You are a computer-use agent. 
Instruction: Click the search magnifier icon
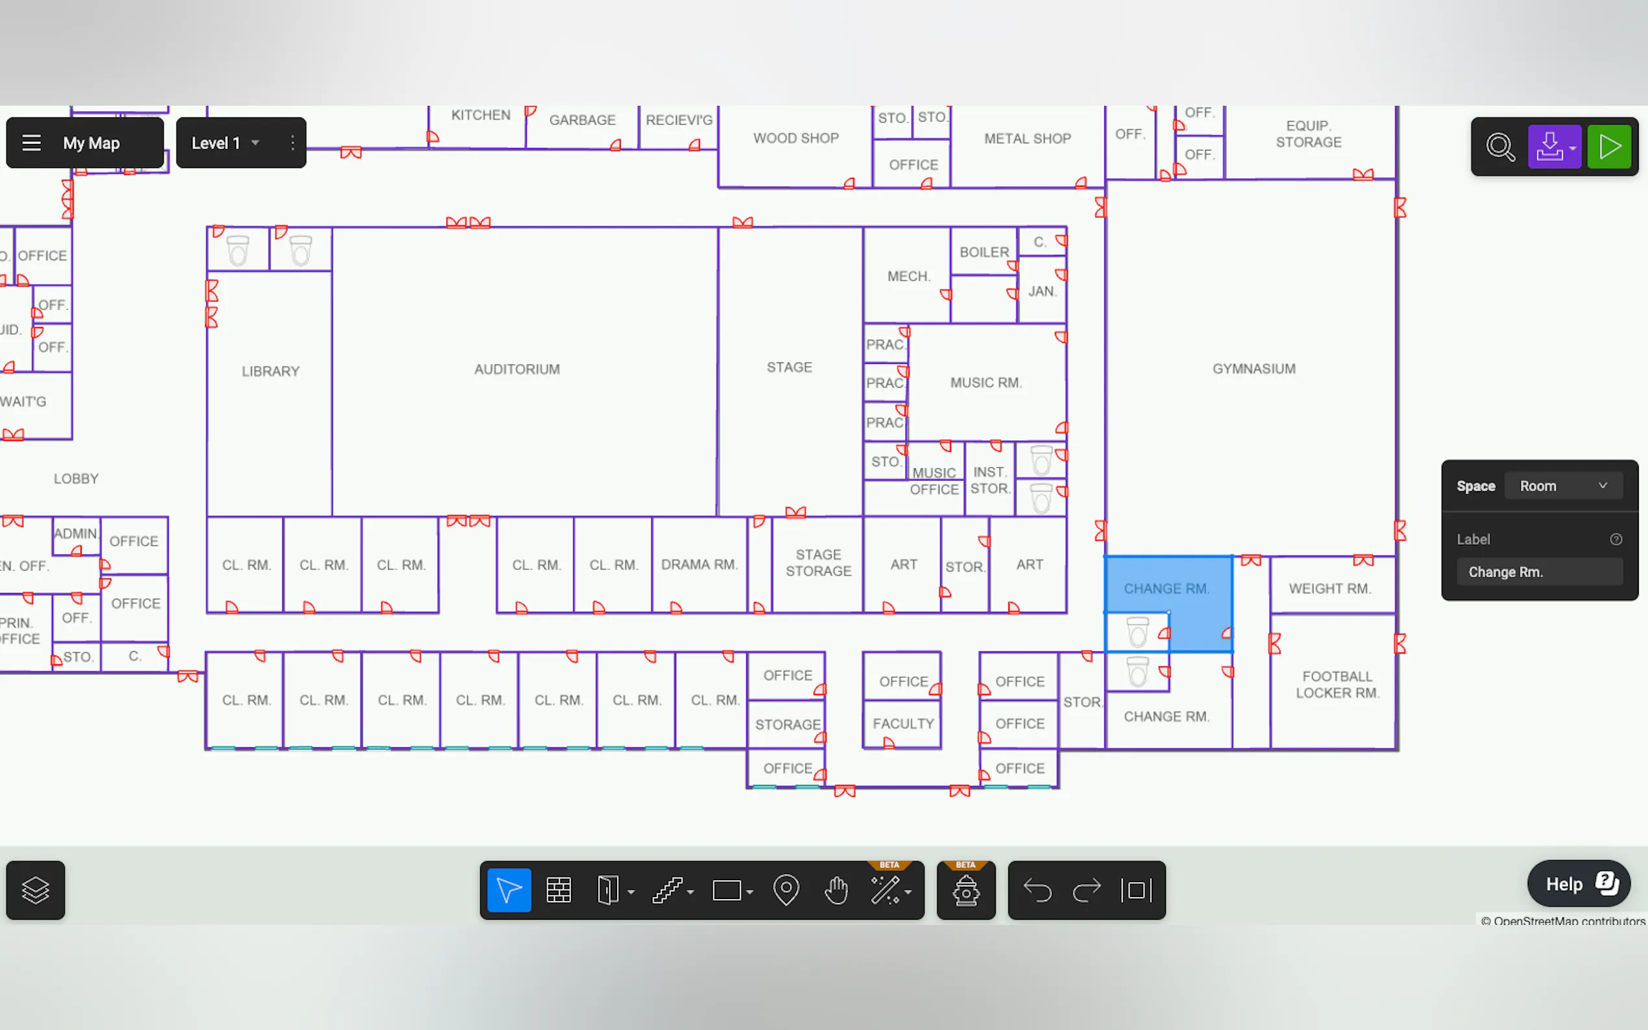[x=1500, y=147]
